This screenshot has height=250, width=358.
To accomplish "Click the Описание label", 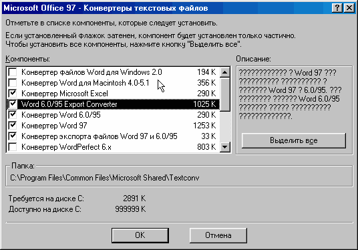I will 253,59.
